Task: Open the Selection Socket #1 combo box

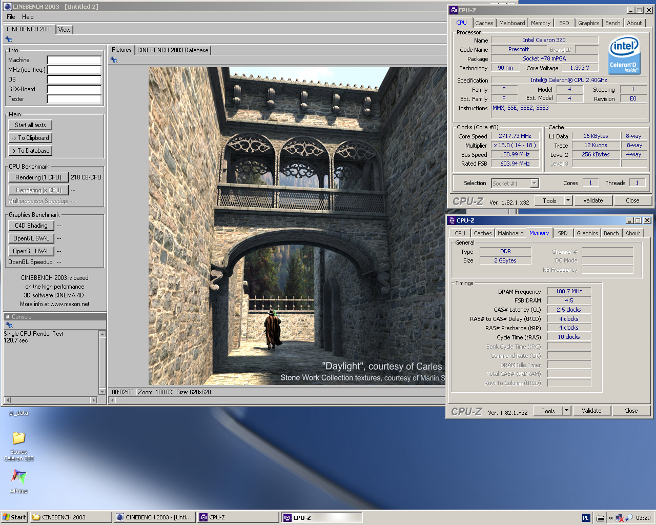Action: [x=515, y=183]
